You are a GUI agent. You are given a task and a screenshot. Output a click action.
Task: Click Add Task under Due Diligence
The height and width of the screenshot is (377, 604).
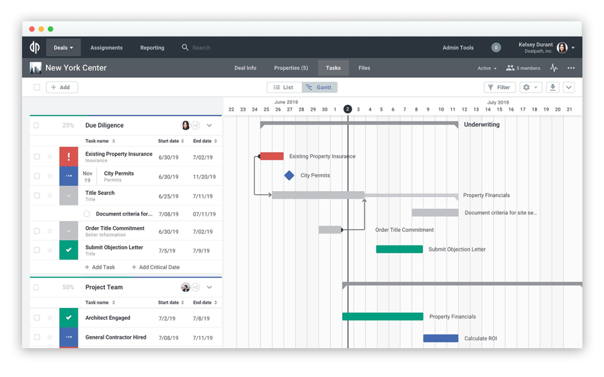100,267
